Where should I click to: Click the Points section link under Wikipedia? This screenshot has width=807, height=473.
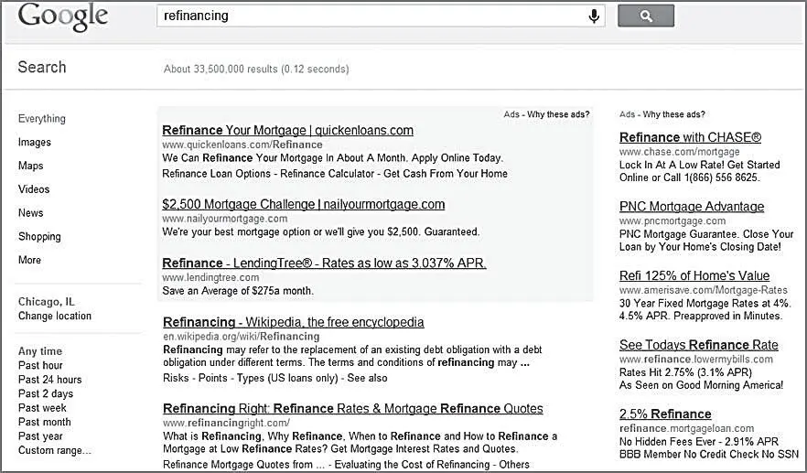tap(212, 378)
